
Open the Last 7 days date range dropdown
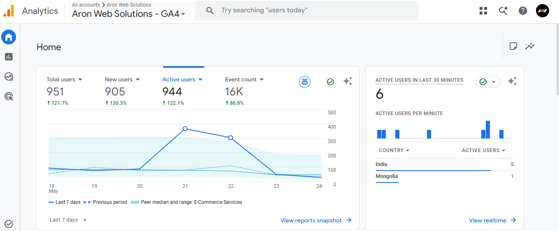[x=68, y=220]
